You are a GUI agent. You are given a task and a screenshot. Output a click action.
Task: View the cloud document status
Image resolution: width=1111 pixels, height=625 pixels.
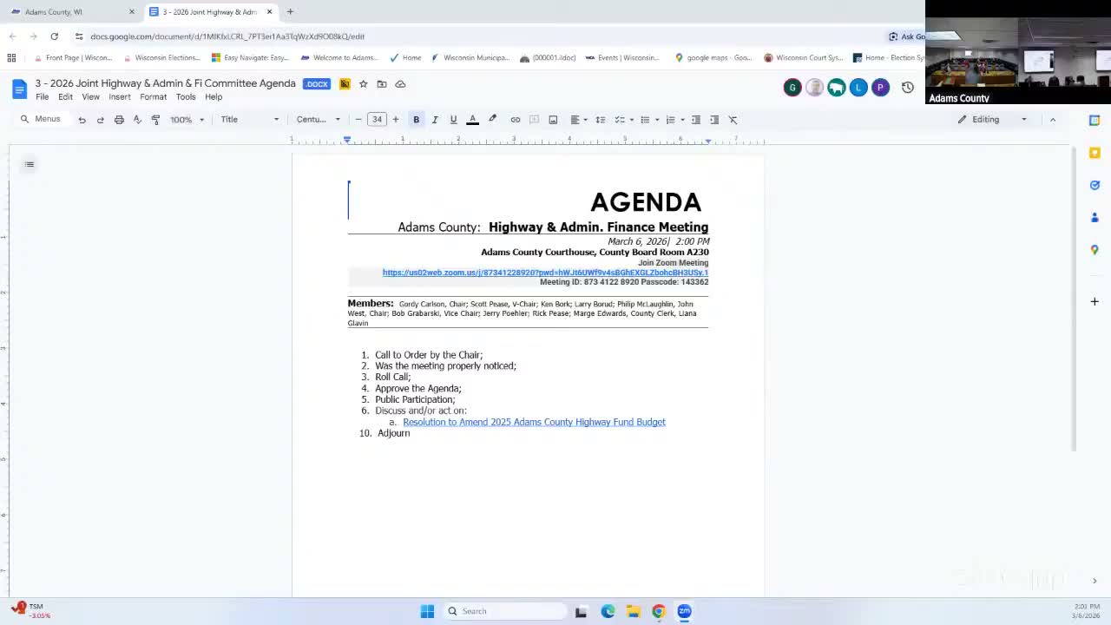coord(400,84)
